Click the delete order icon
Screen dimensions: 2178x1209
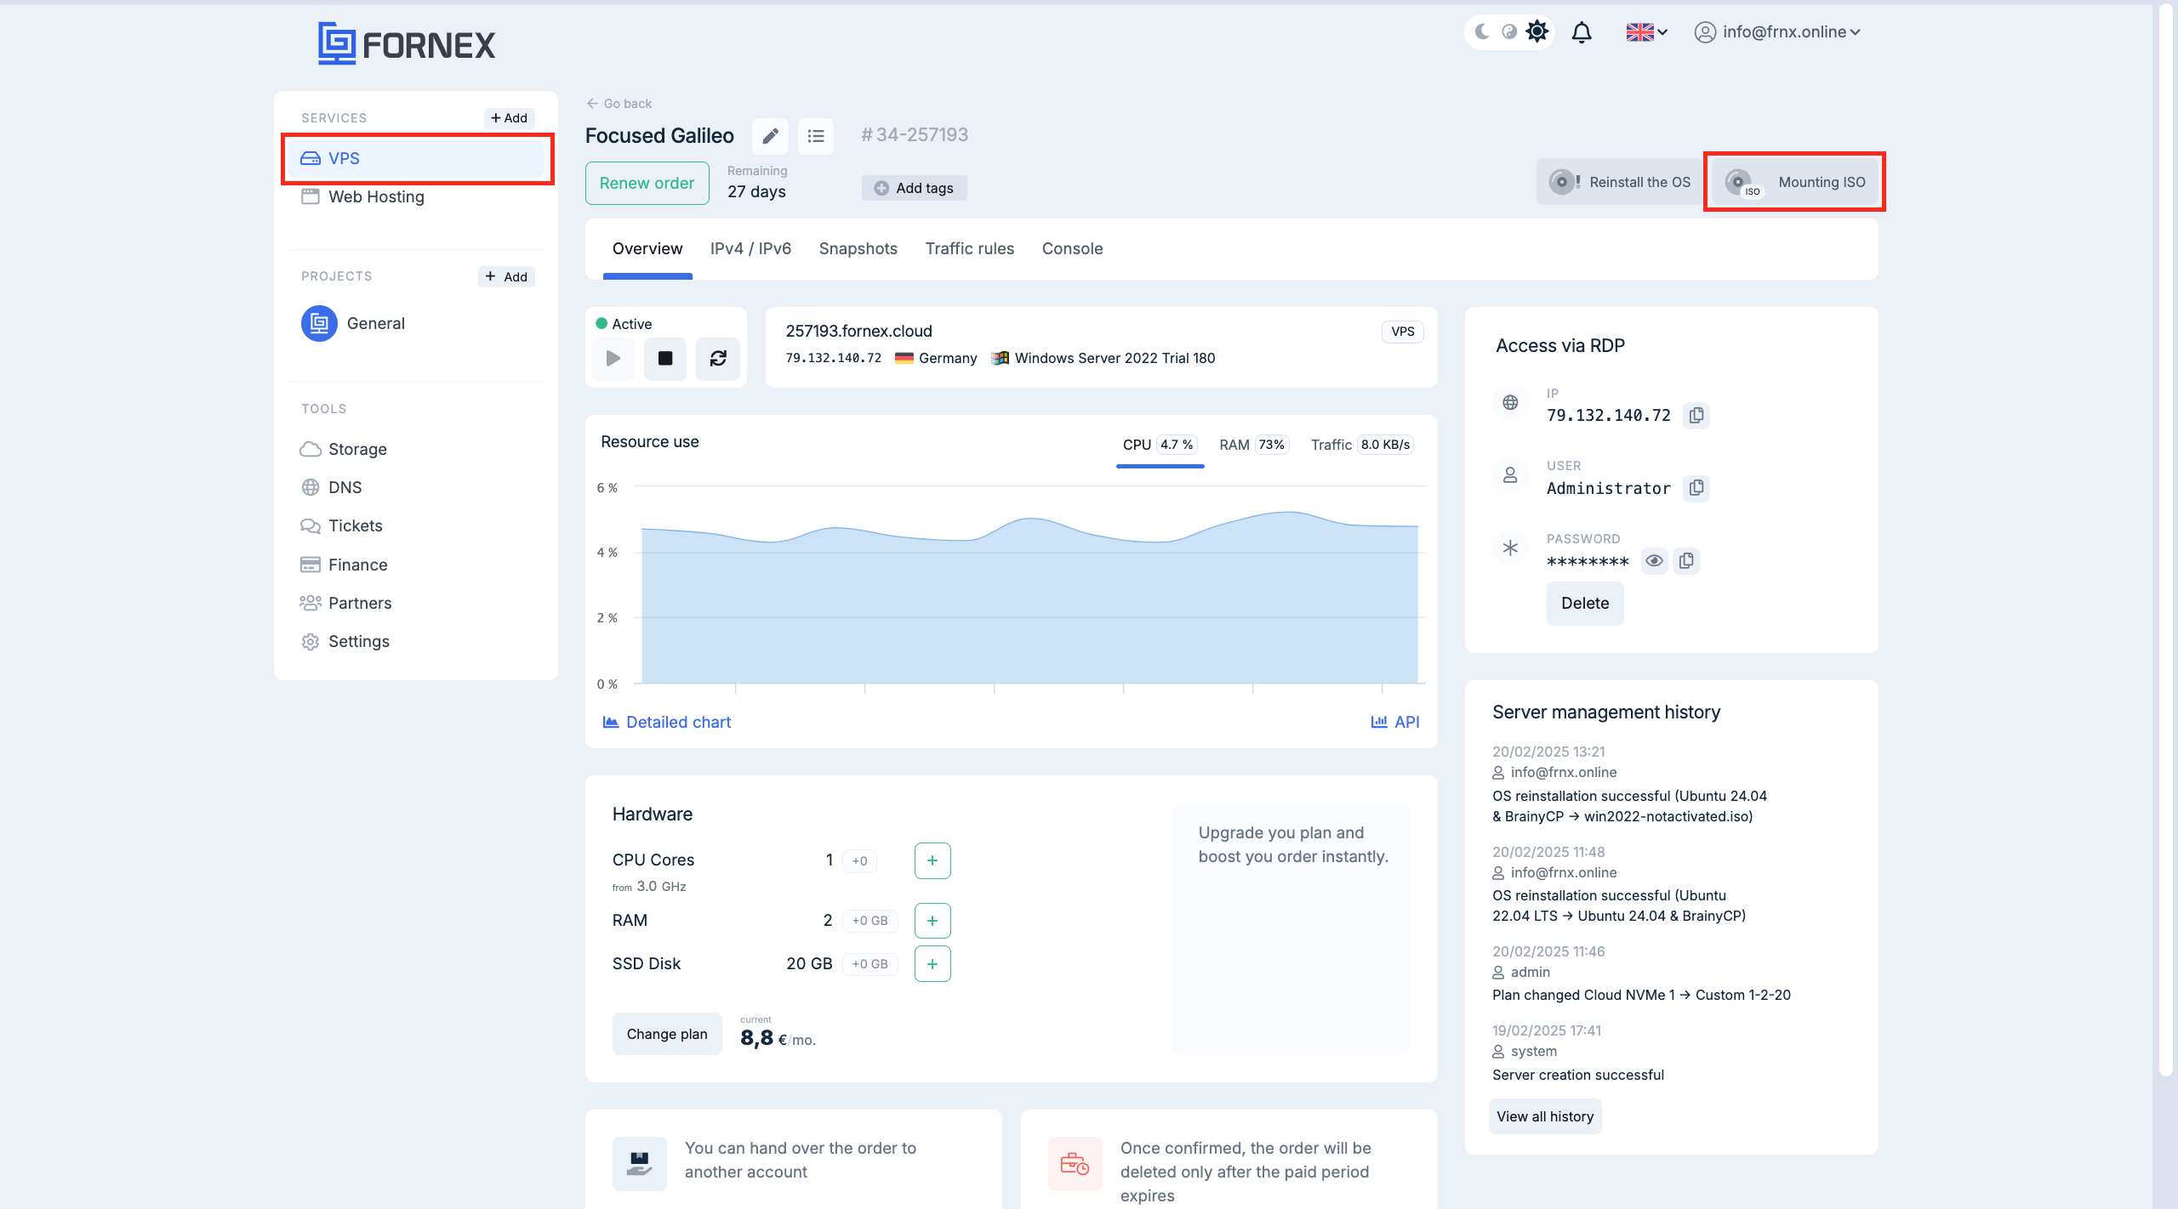1075,1164
